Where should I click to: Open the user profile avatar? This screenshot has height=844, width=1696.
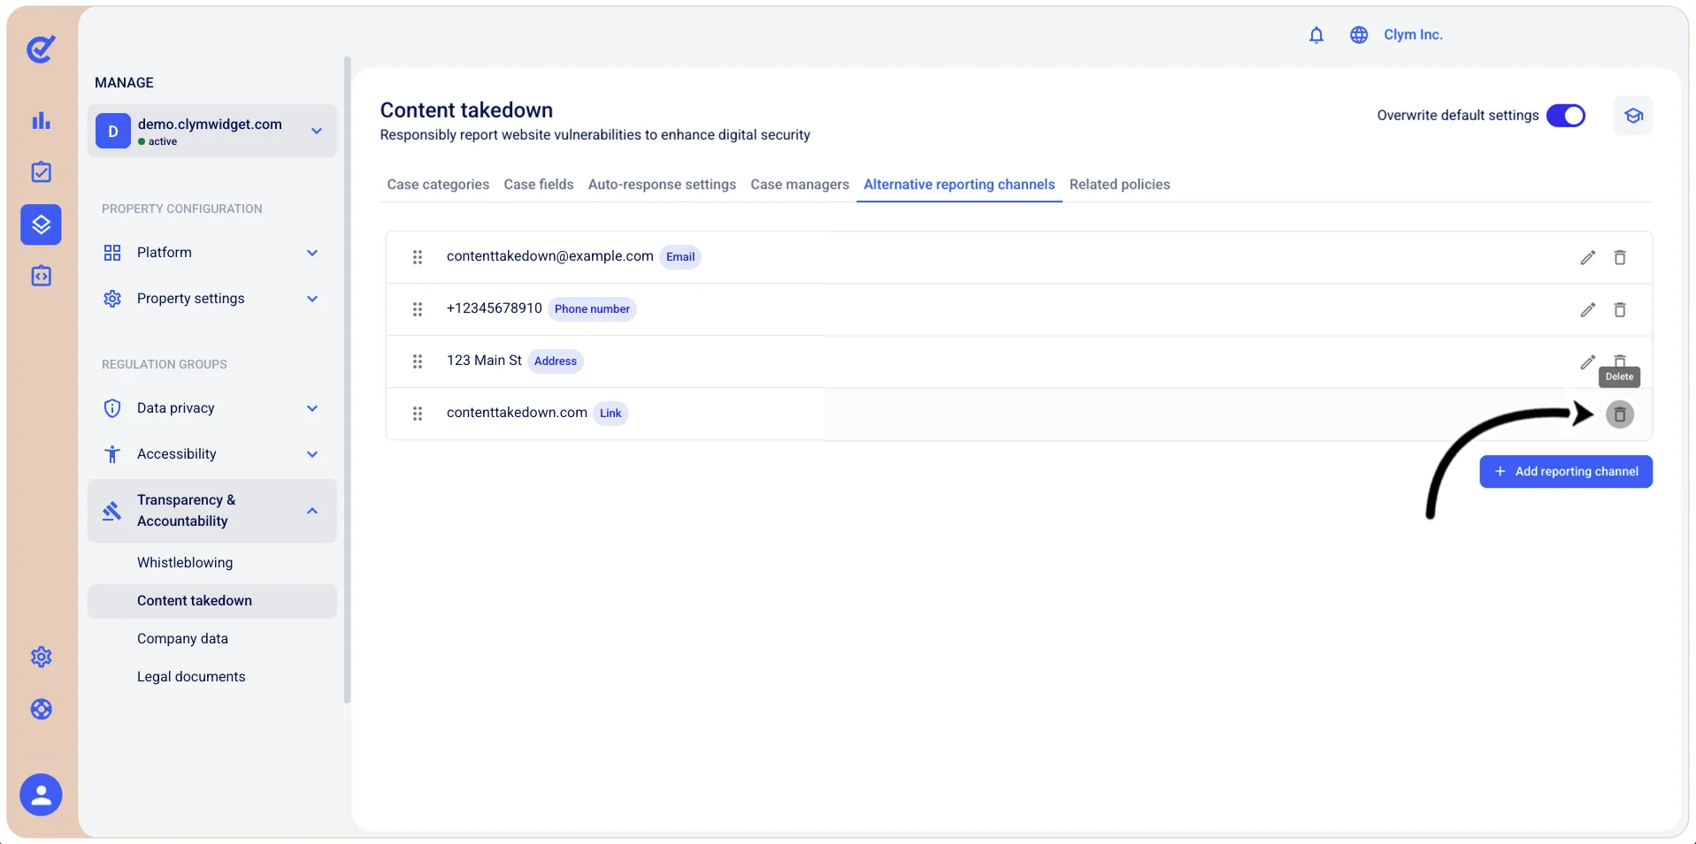click(41, 795)
